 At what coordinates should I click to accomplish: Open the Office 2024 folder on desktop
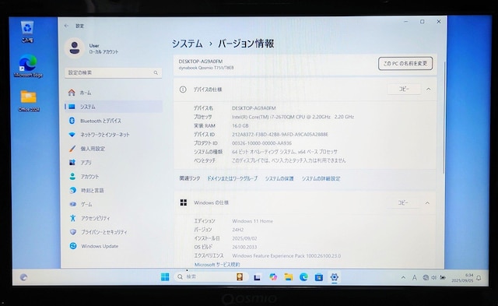pyautogui.click(x=29, y=100)
